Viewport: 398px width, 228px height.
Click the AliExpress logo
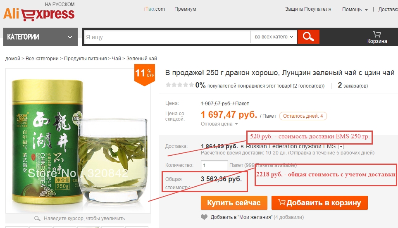39,12
